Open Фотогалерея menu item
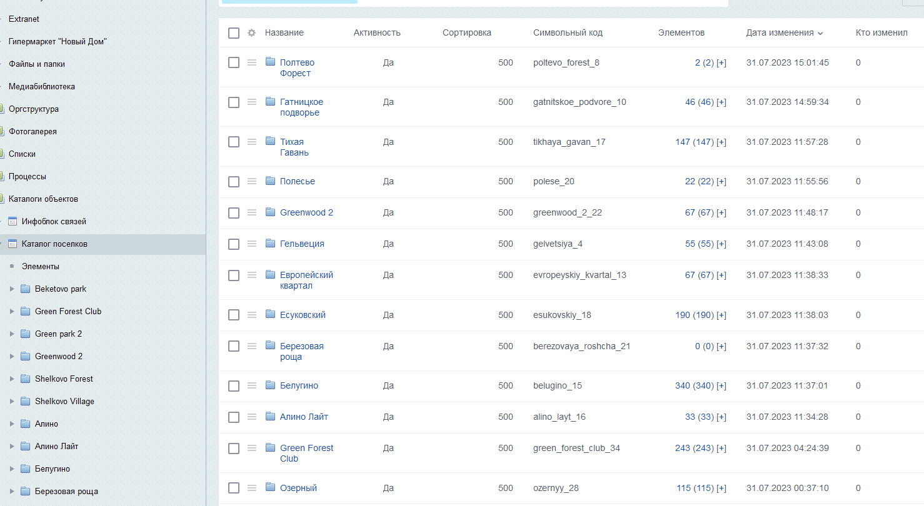This screenshot has width=924, height=506. point(33,131)
